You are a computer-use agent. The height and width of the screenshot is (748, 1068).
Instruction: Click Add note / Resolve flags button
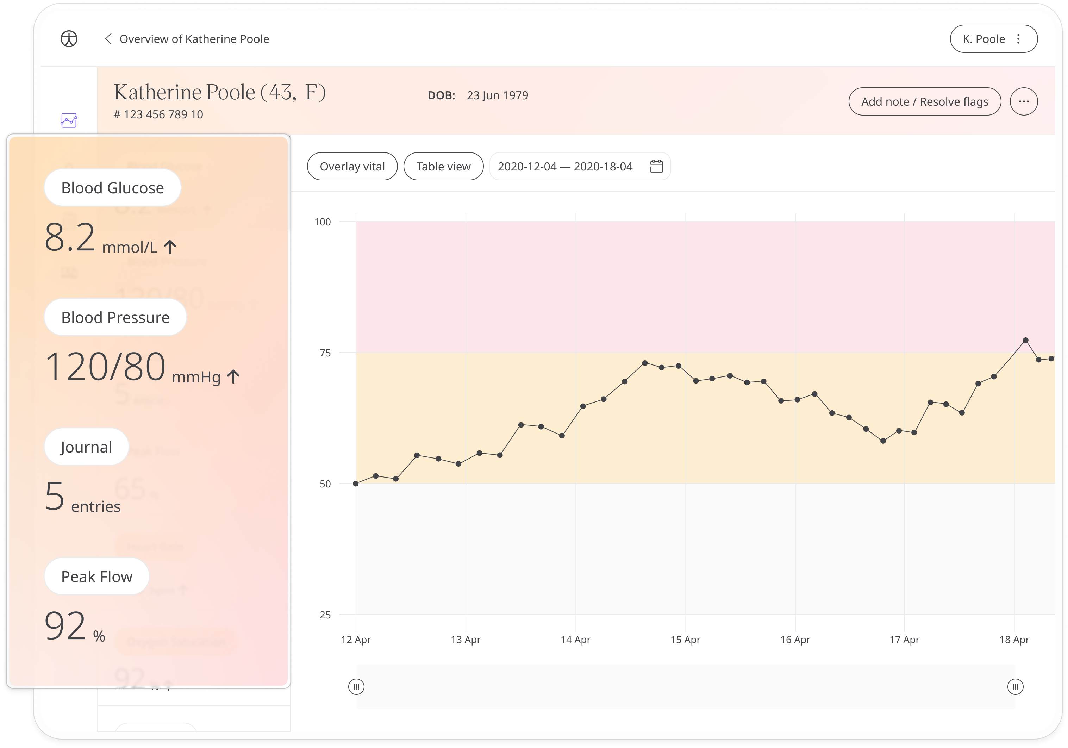[x=924, y=101]
